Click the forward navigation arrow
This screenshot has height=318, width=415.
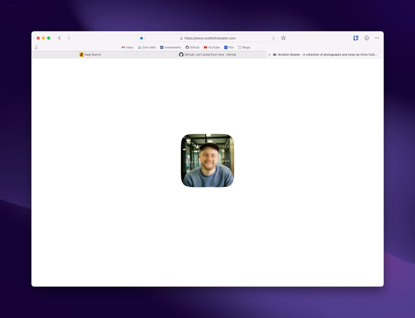pos(69,38)
